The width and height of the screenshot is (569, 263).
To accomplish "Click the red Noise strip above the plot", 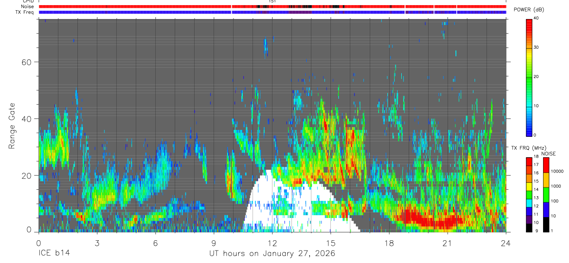I will (272, 6).
